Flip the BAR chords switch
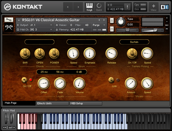Image resolution: width=172 pixels, height=131 pixels. (25, 54)
